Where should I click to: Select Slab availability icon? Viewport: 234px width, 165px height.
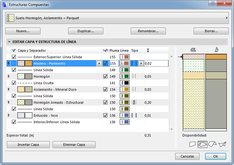pos(202,144)
